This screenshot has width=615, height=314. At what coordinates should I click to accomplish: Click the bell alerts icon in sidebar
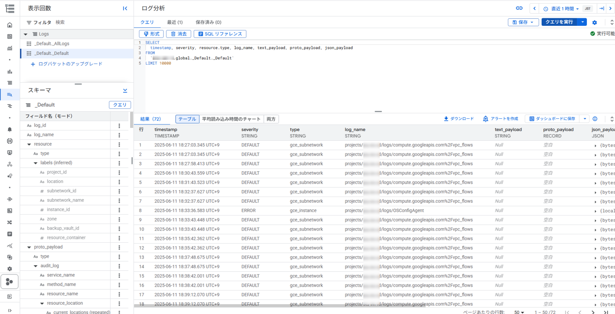9,130
